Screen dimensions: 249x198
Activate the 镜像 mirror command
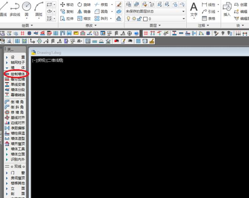click(84, 12)
